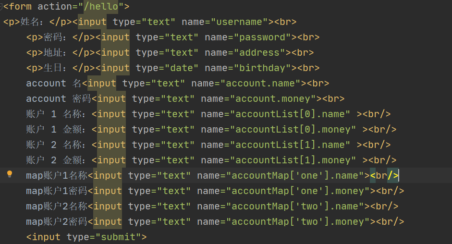
Task: Click "accountMap['one'].name" value
Action: pos(295,175)
